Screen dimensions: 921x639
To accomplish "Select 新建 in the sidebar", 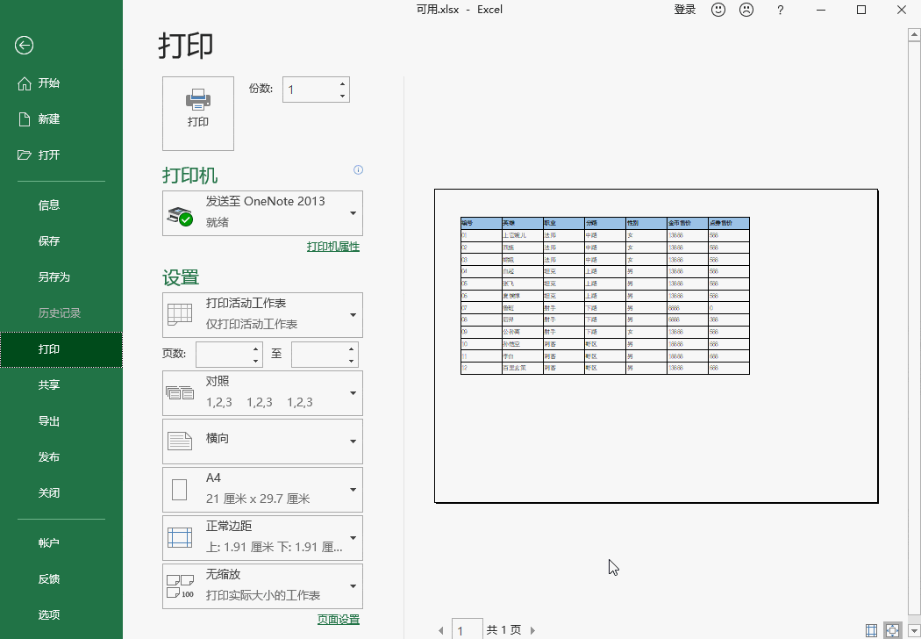I will click(61, 118).
